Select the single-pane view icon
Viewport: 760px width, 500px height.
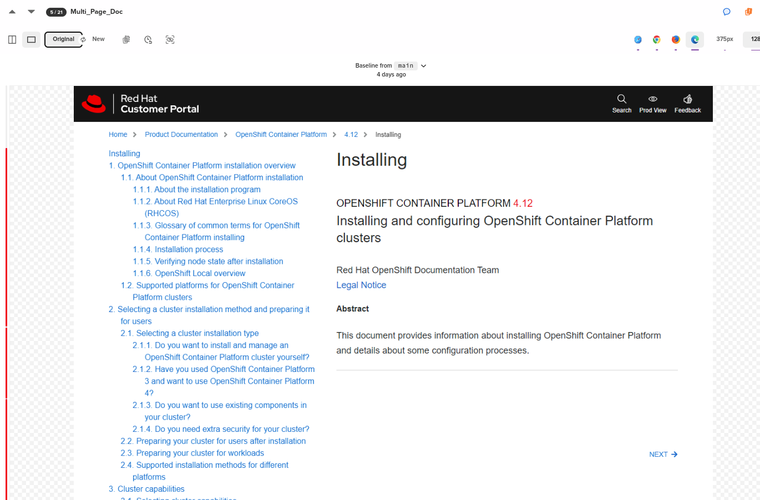tap(32, 39)
